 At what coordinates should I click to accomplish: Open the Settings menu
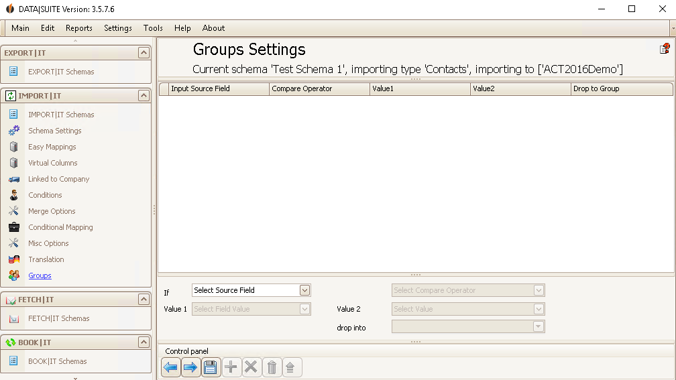coord(118,28)
